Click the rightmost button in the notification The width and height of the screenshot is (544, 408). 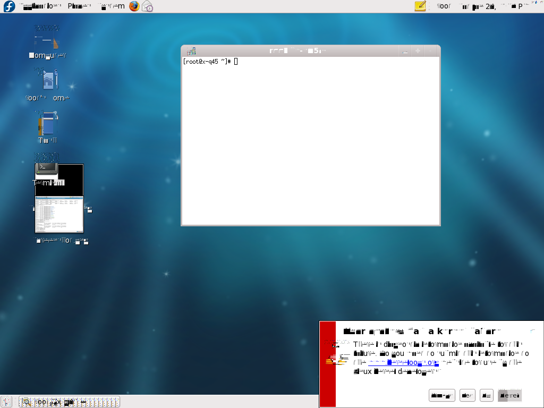tap(510, 395)
